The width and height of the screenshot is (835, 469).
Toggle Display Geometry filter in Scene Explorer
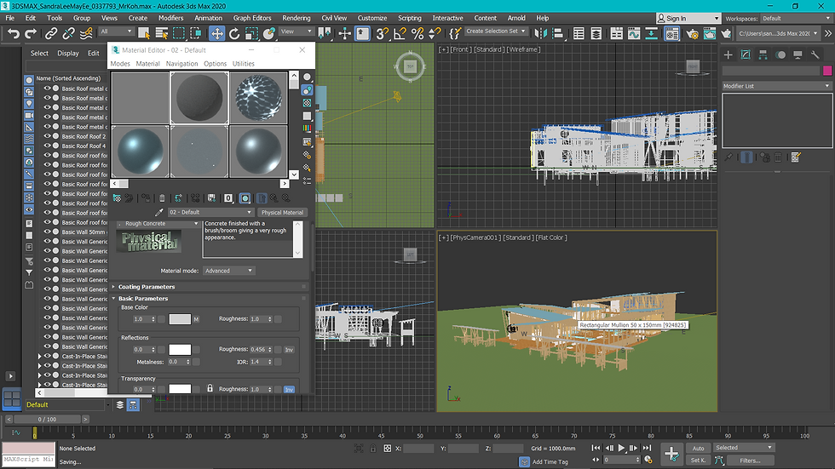pos(29,80)
